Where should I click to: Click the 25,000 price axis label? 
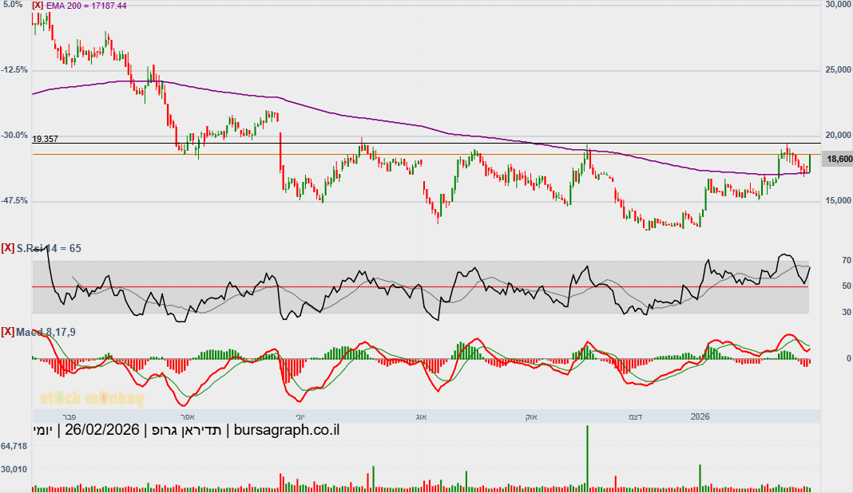tap(838, 70)
